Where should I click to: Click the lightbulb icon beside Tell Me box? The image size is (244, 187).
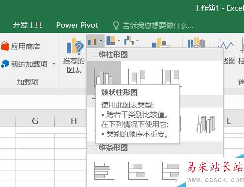point(116,26)
